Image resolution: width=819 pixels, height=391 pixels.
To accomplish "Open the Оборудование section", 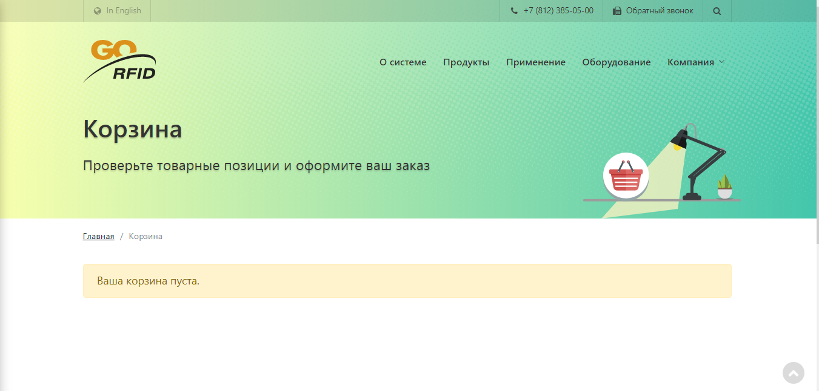I will [x=616, y=62].
